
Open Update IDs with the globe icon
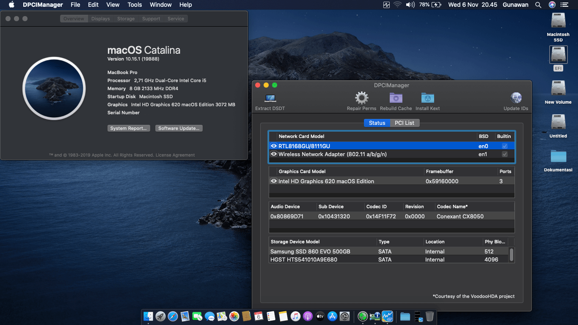point(516,98)
